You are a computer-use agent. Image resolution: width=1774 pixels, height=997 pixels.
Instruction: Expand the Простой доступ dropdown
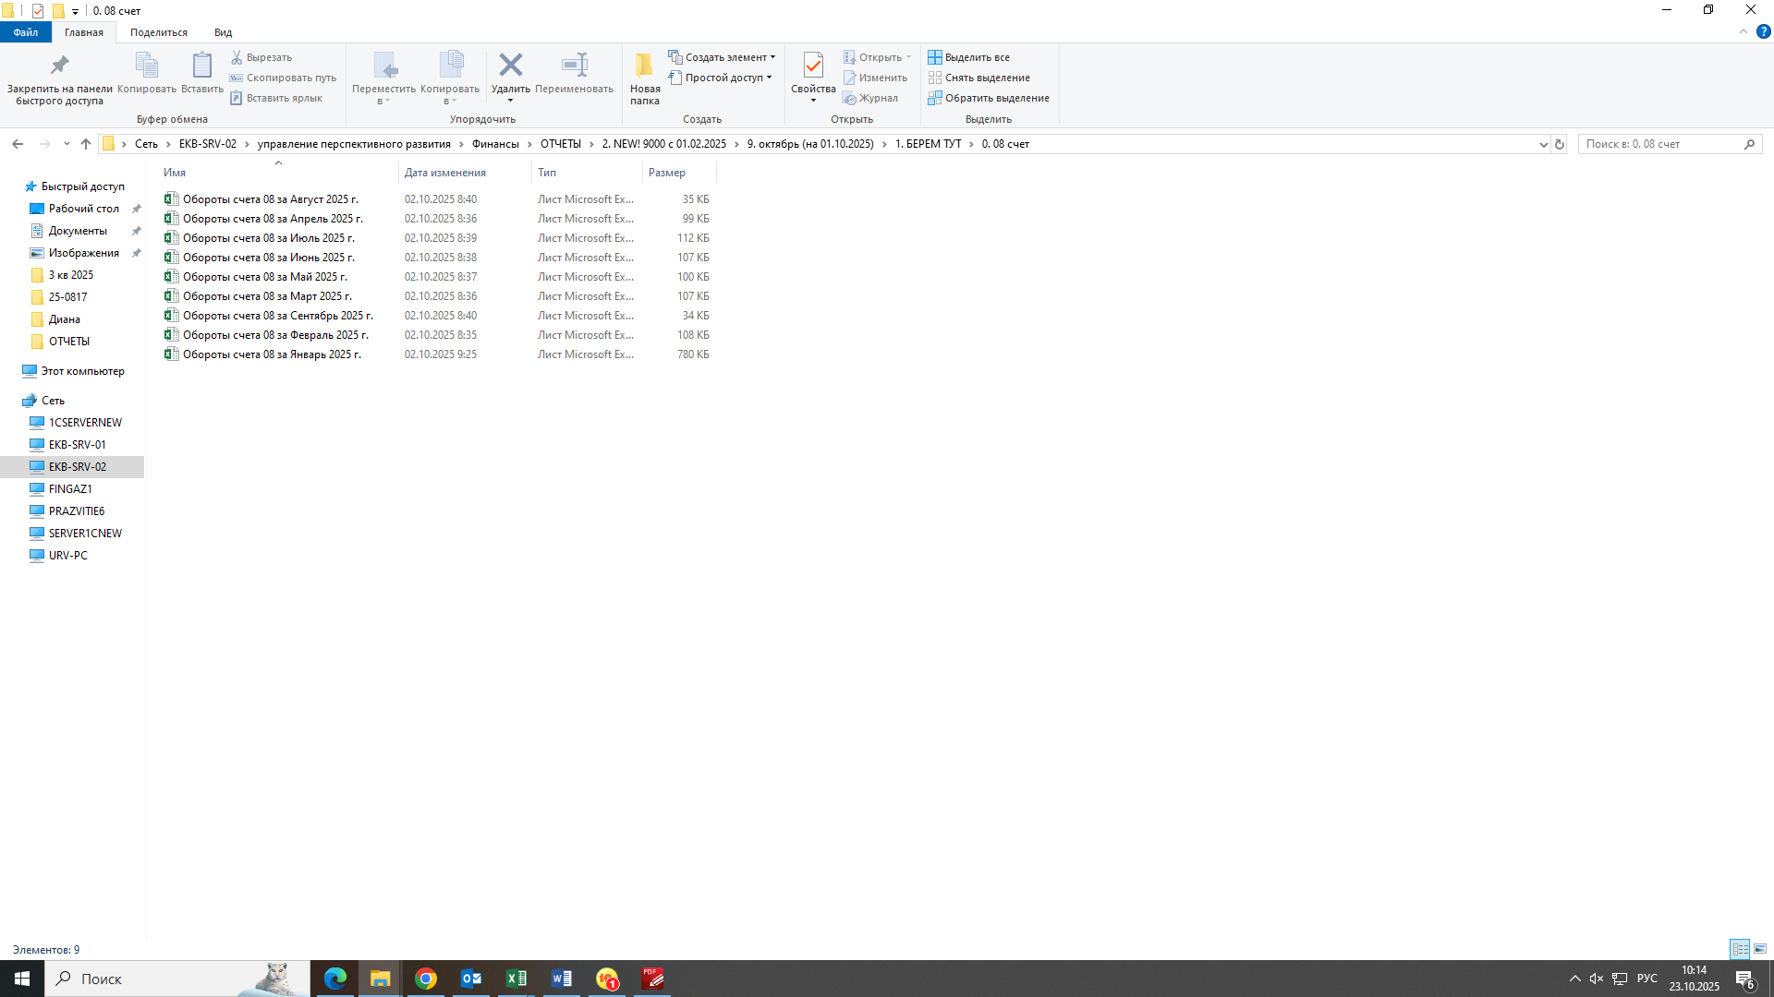tap(769, 78)
